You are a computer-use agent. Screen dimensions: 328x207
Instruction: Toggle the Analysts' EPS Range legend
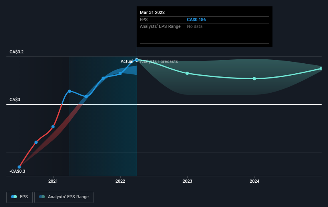coord(64,197)
